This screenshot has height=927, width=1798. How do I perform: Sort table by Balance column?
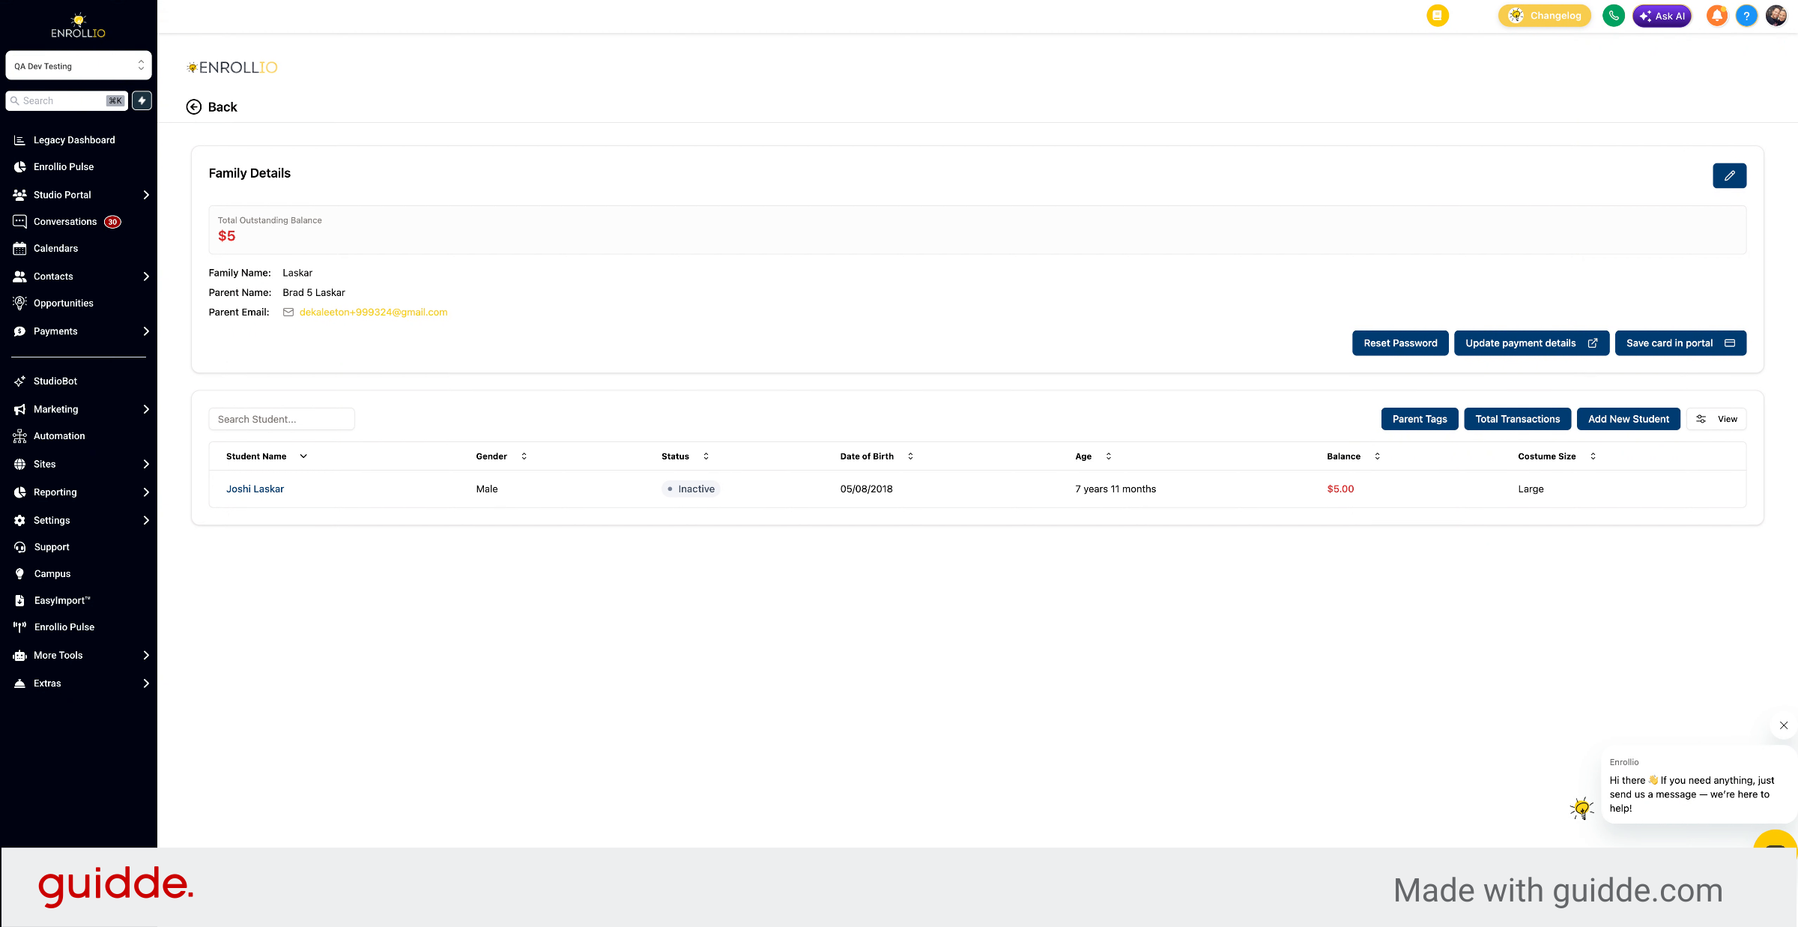click(x=1353, y=456)
